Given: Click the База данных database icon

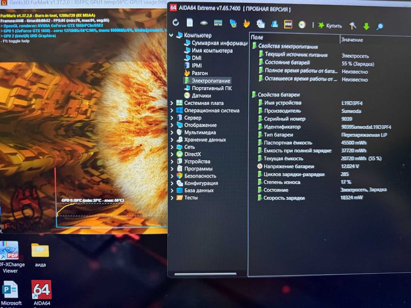Looking at the screenshot, I should coord(180,190).
